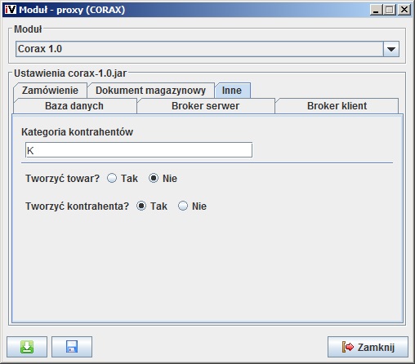
Task: Open the Broker serwer tab
Action: point(206,106)
